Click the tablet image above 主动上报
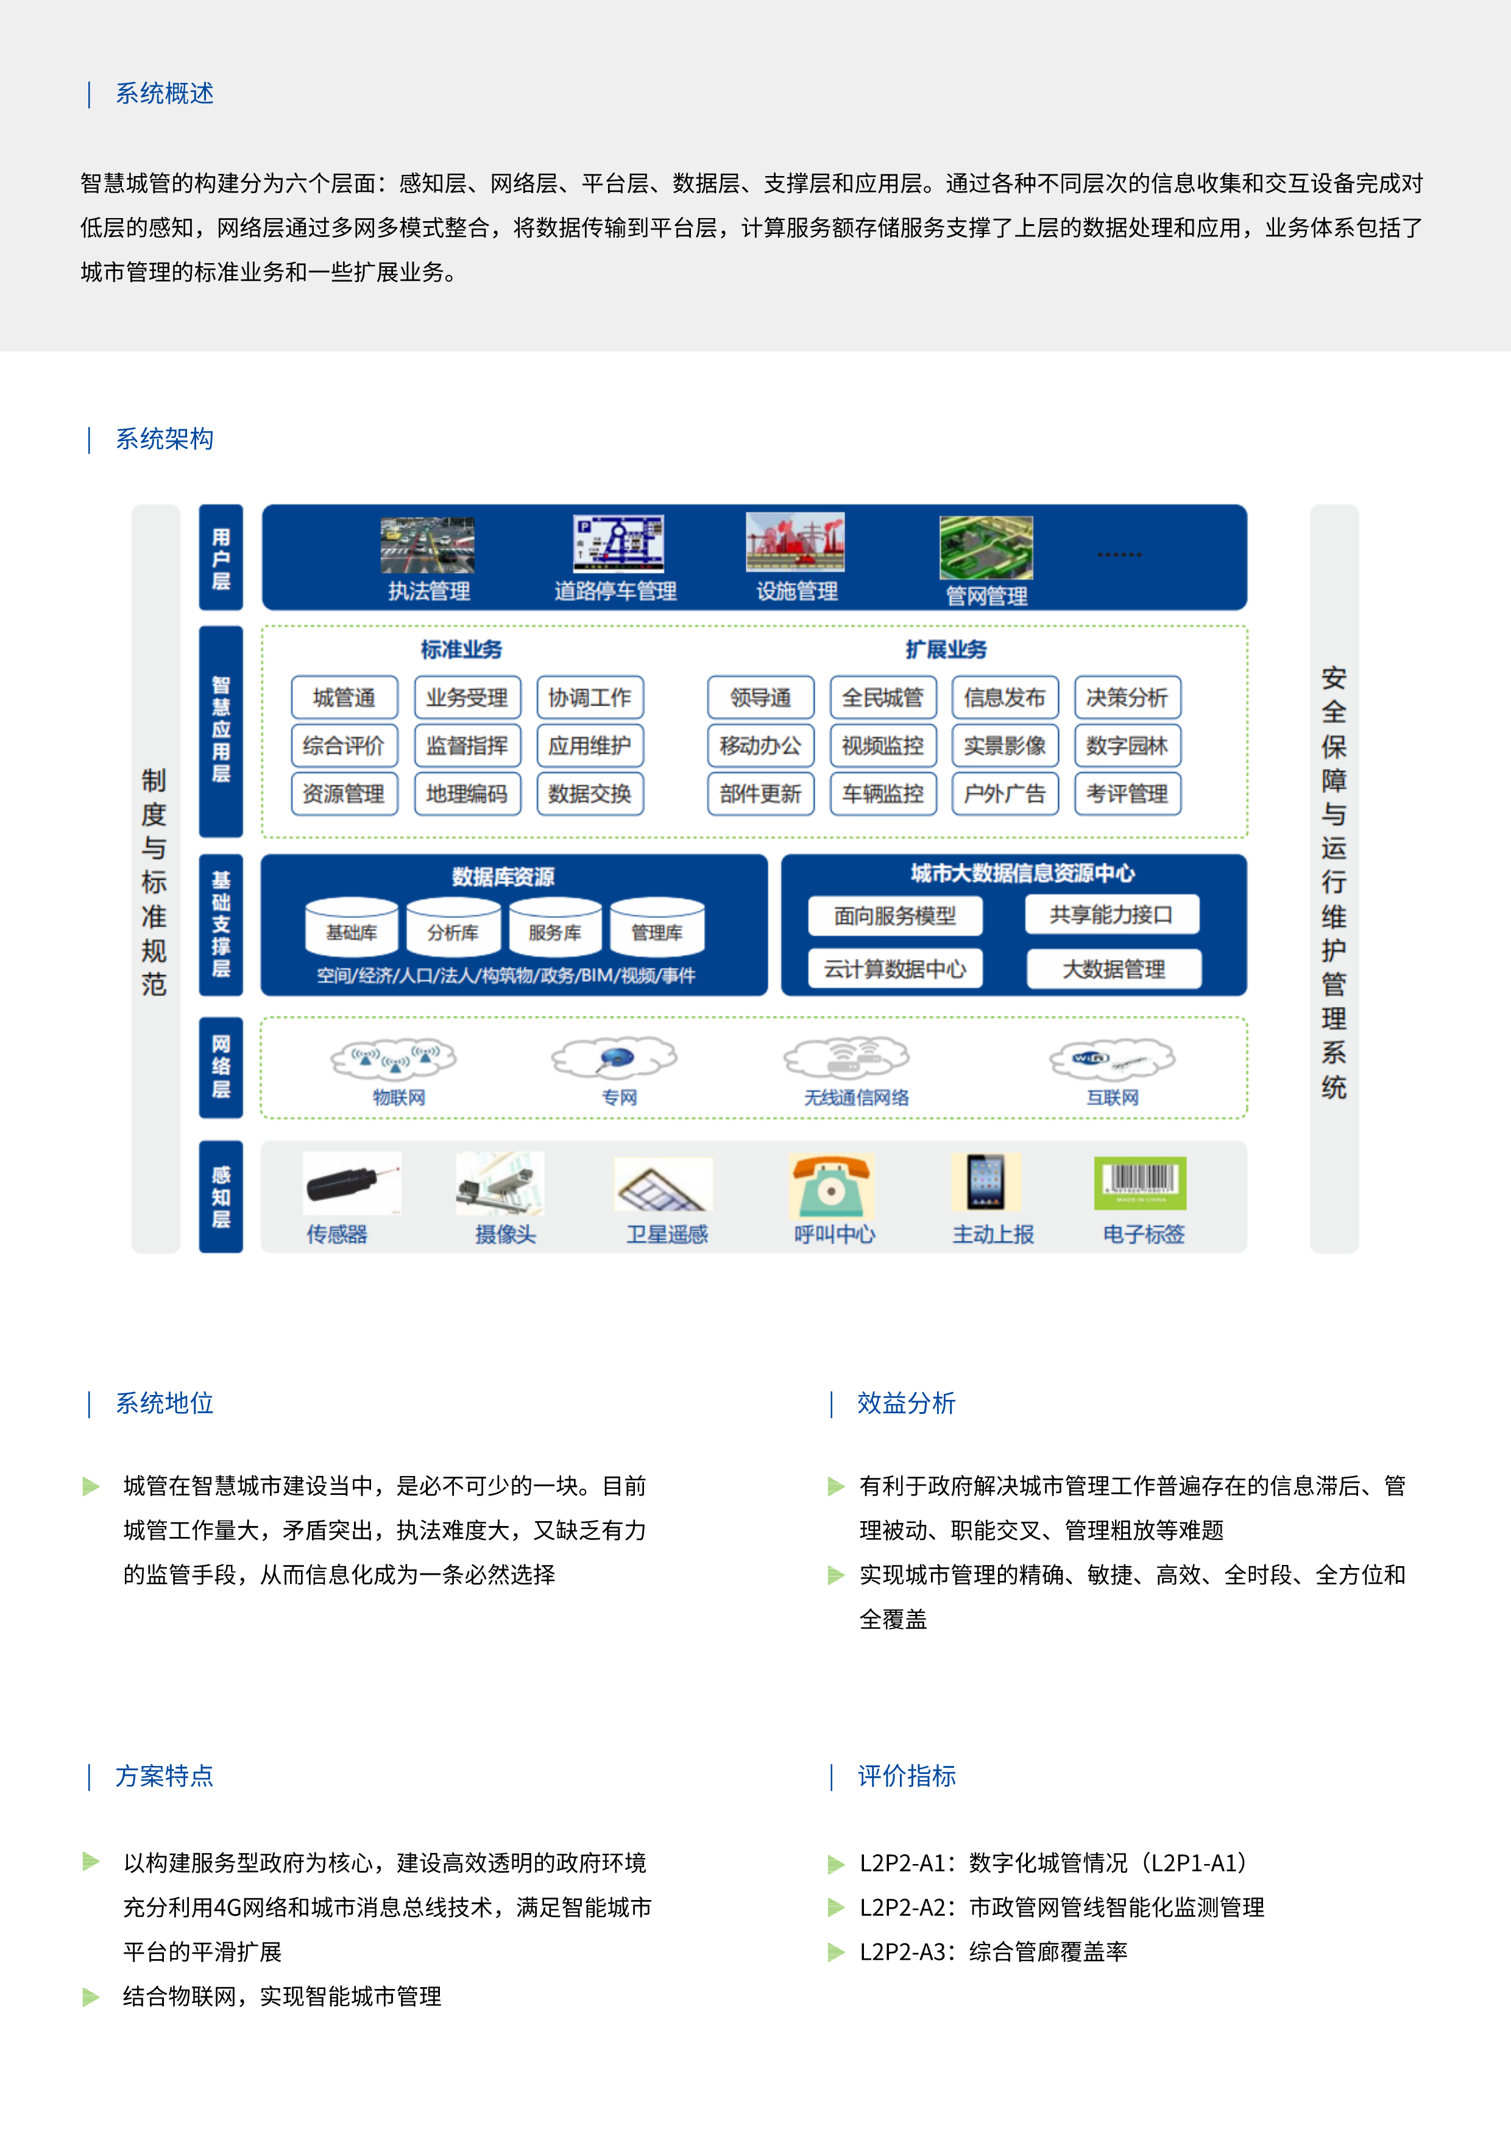This screenshot has height=2137, width=1511. 986,1182
